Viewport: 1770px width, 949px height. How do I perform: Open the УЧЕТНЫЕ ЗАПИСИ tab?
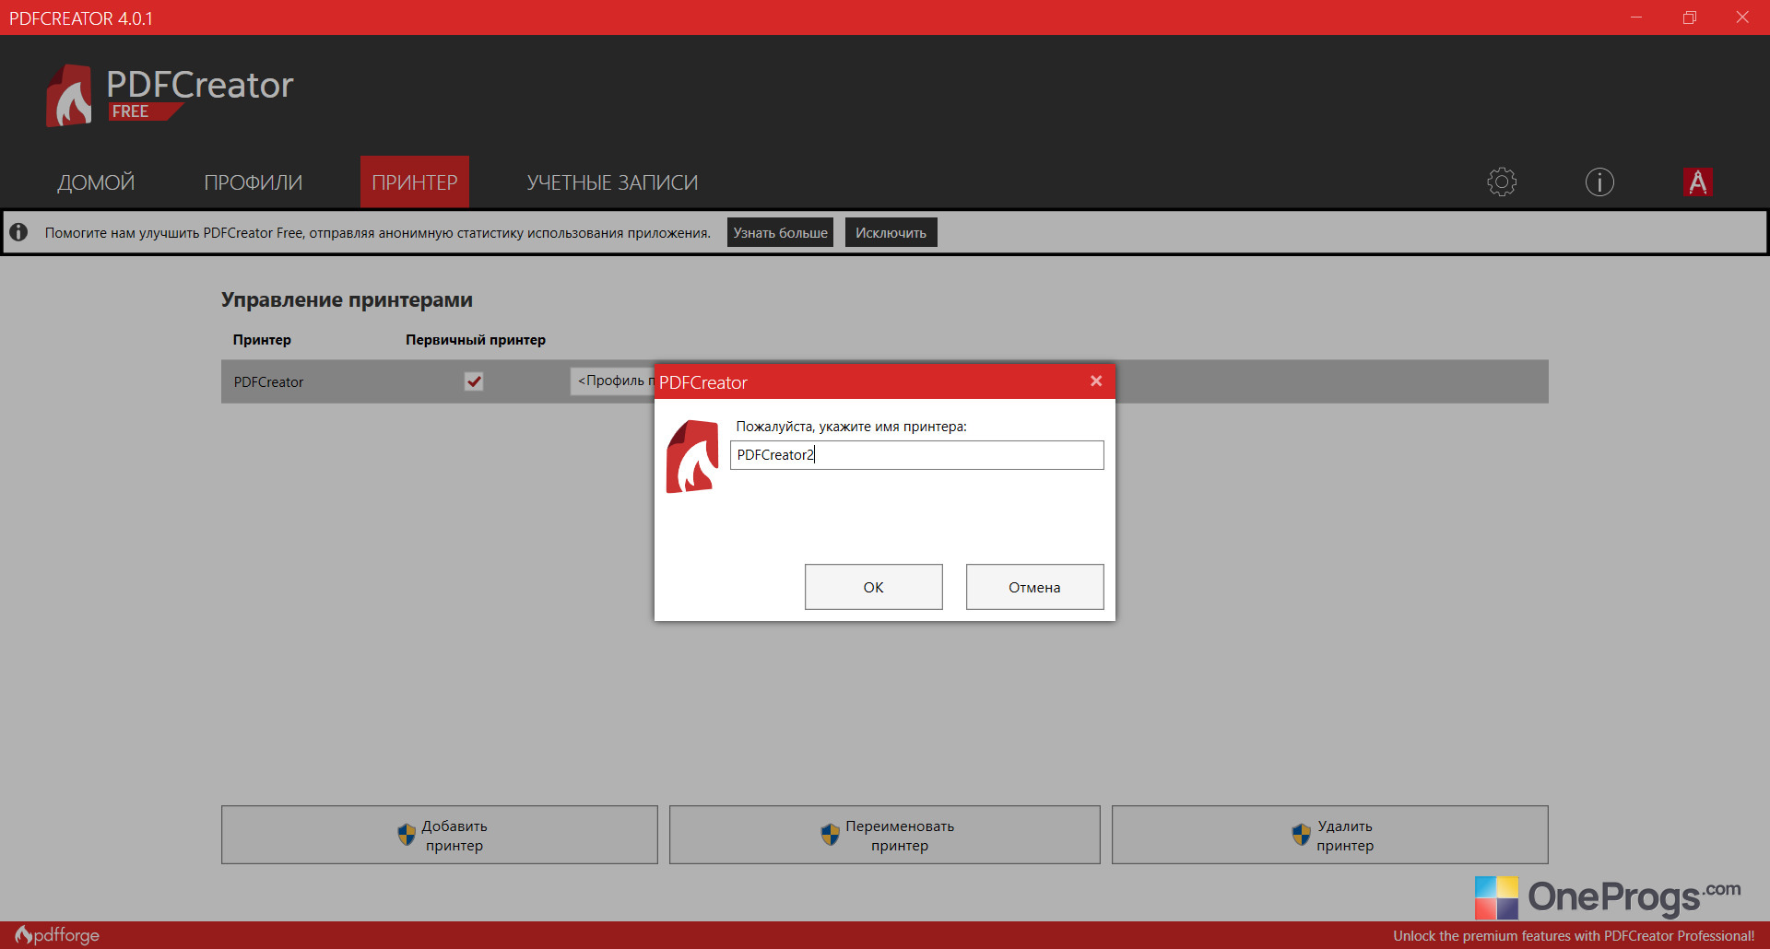pos(612,182)
